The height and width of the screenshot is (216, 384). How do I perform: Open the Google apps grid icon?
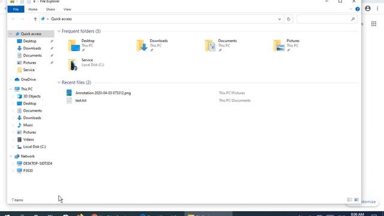click(x=374, y=24)
